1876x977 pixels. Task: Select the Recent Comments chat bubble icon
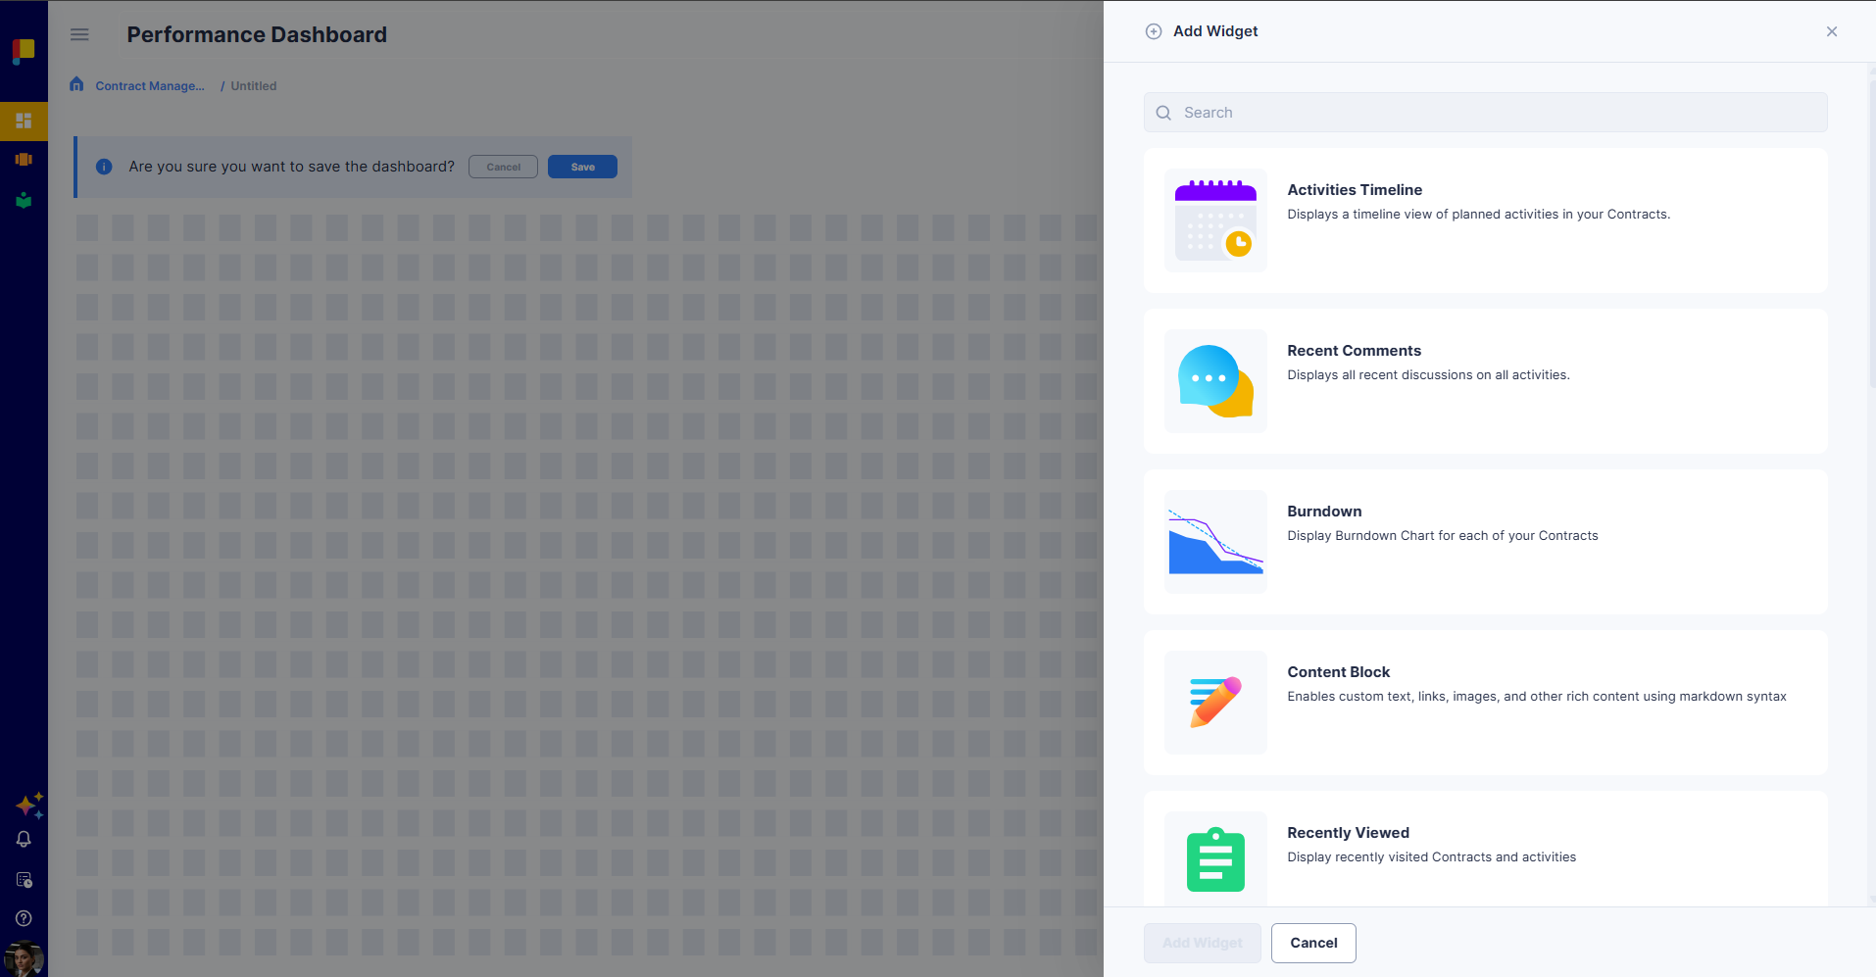[1215, 381]
